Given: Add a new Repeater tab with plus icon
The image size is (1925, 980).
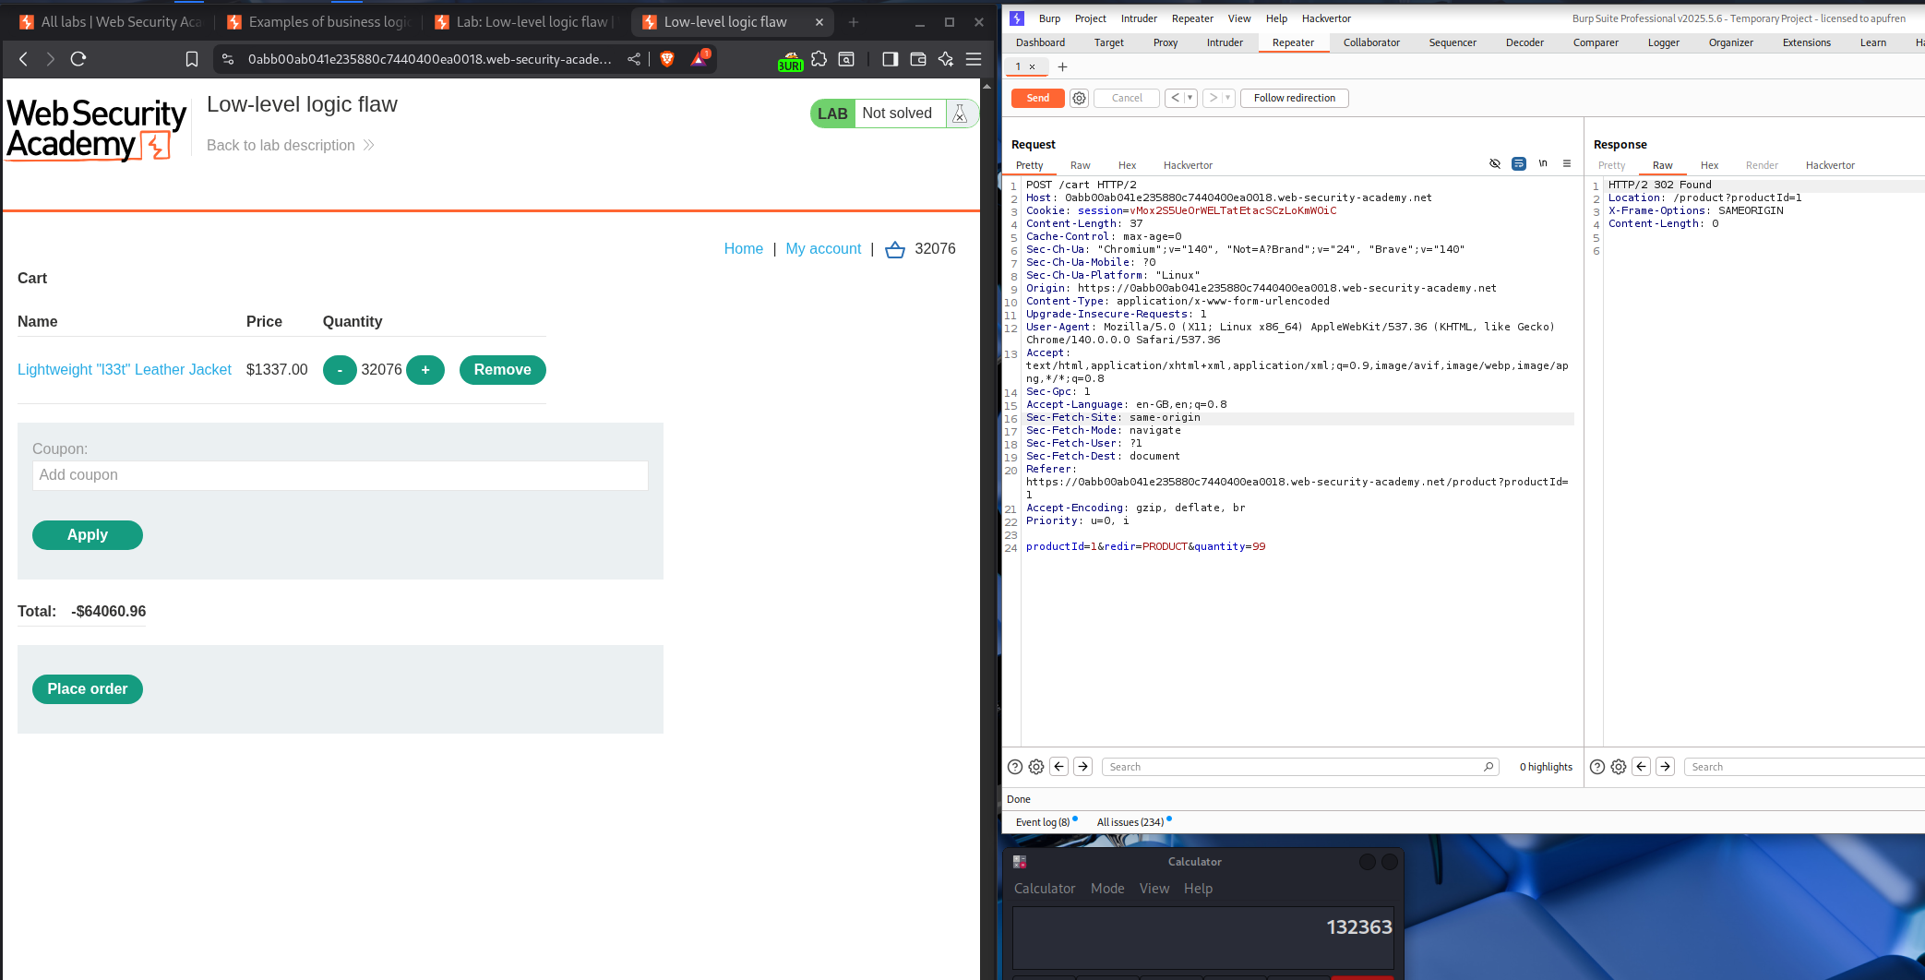Looking at the screenshot, I should pos(1062,66).
